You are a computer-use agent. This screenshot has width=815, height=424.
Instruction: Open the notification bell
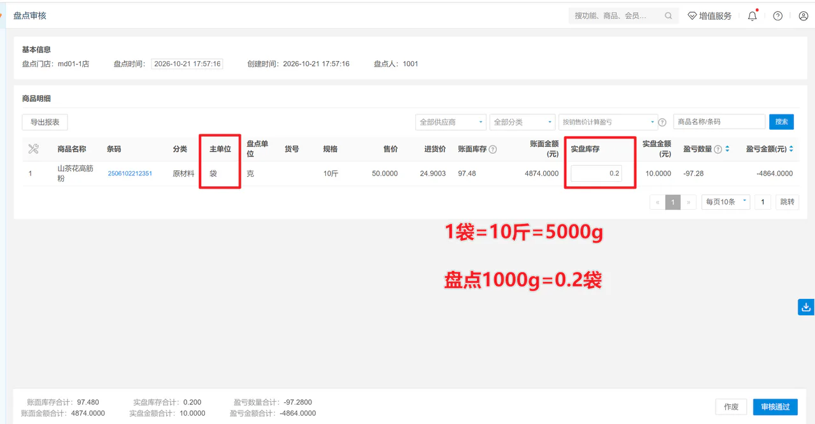pos(753,16)
